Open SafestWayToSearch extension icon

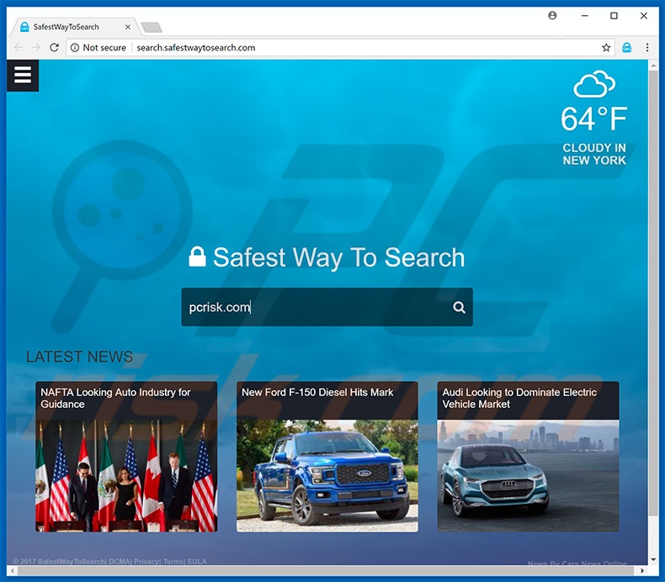pos(626,47)
